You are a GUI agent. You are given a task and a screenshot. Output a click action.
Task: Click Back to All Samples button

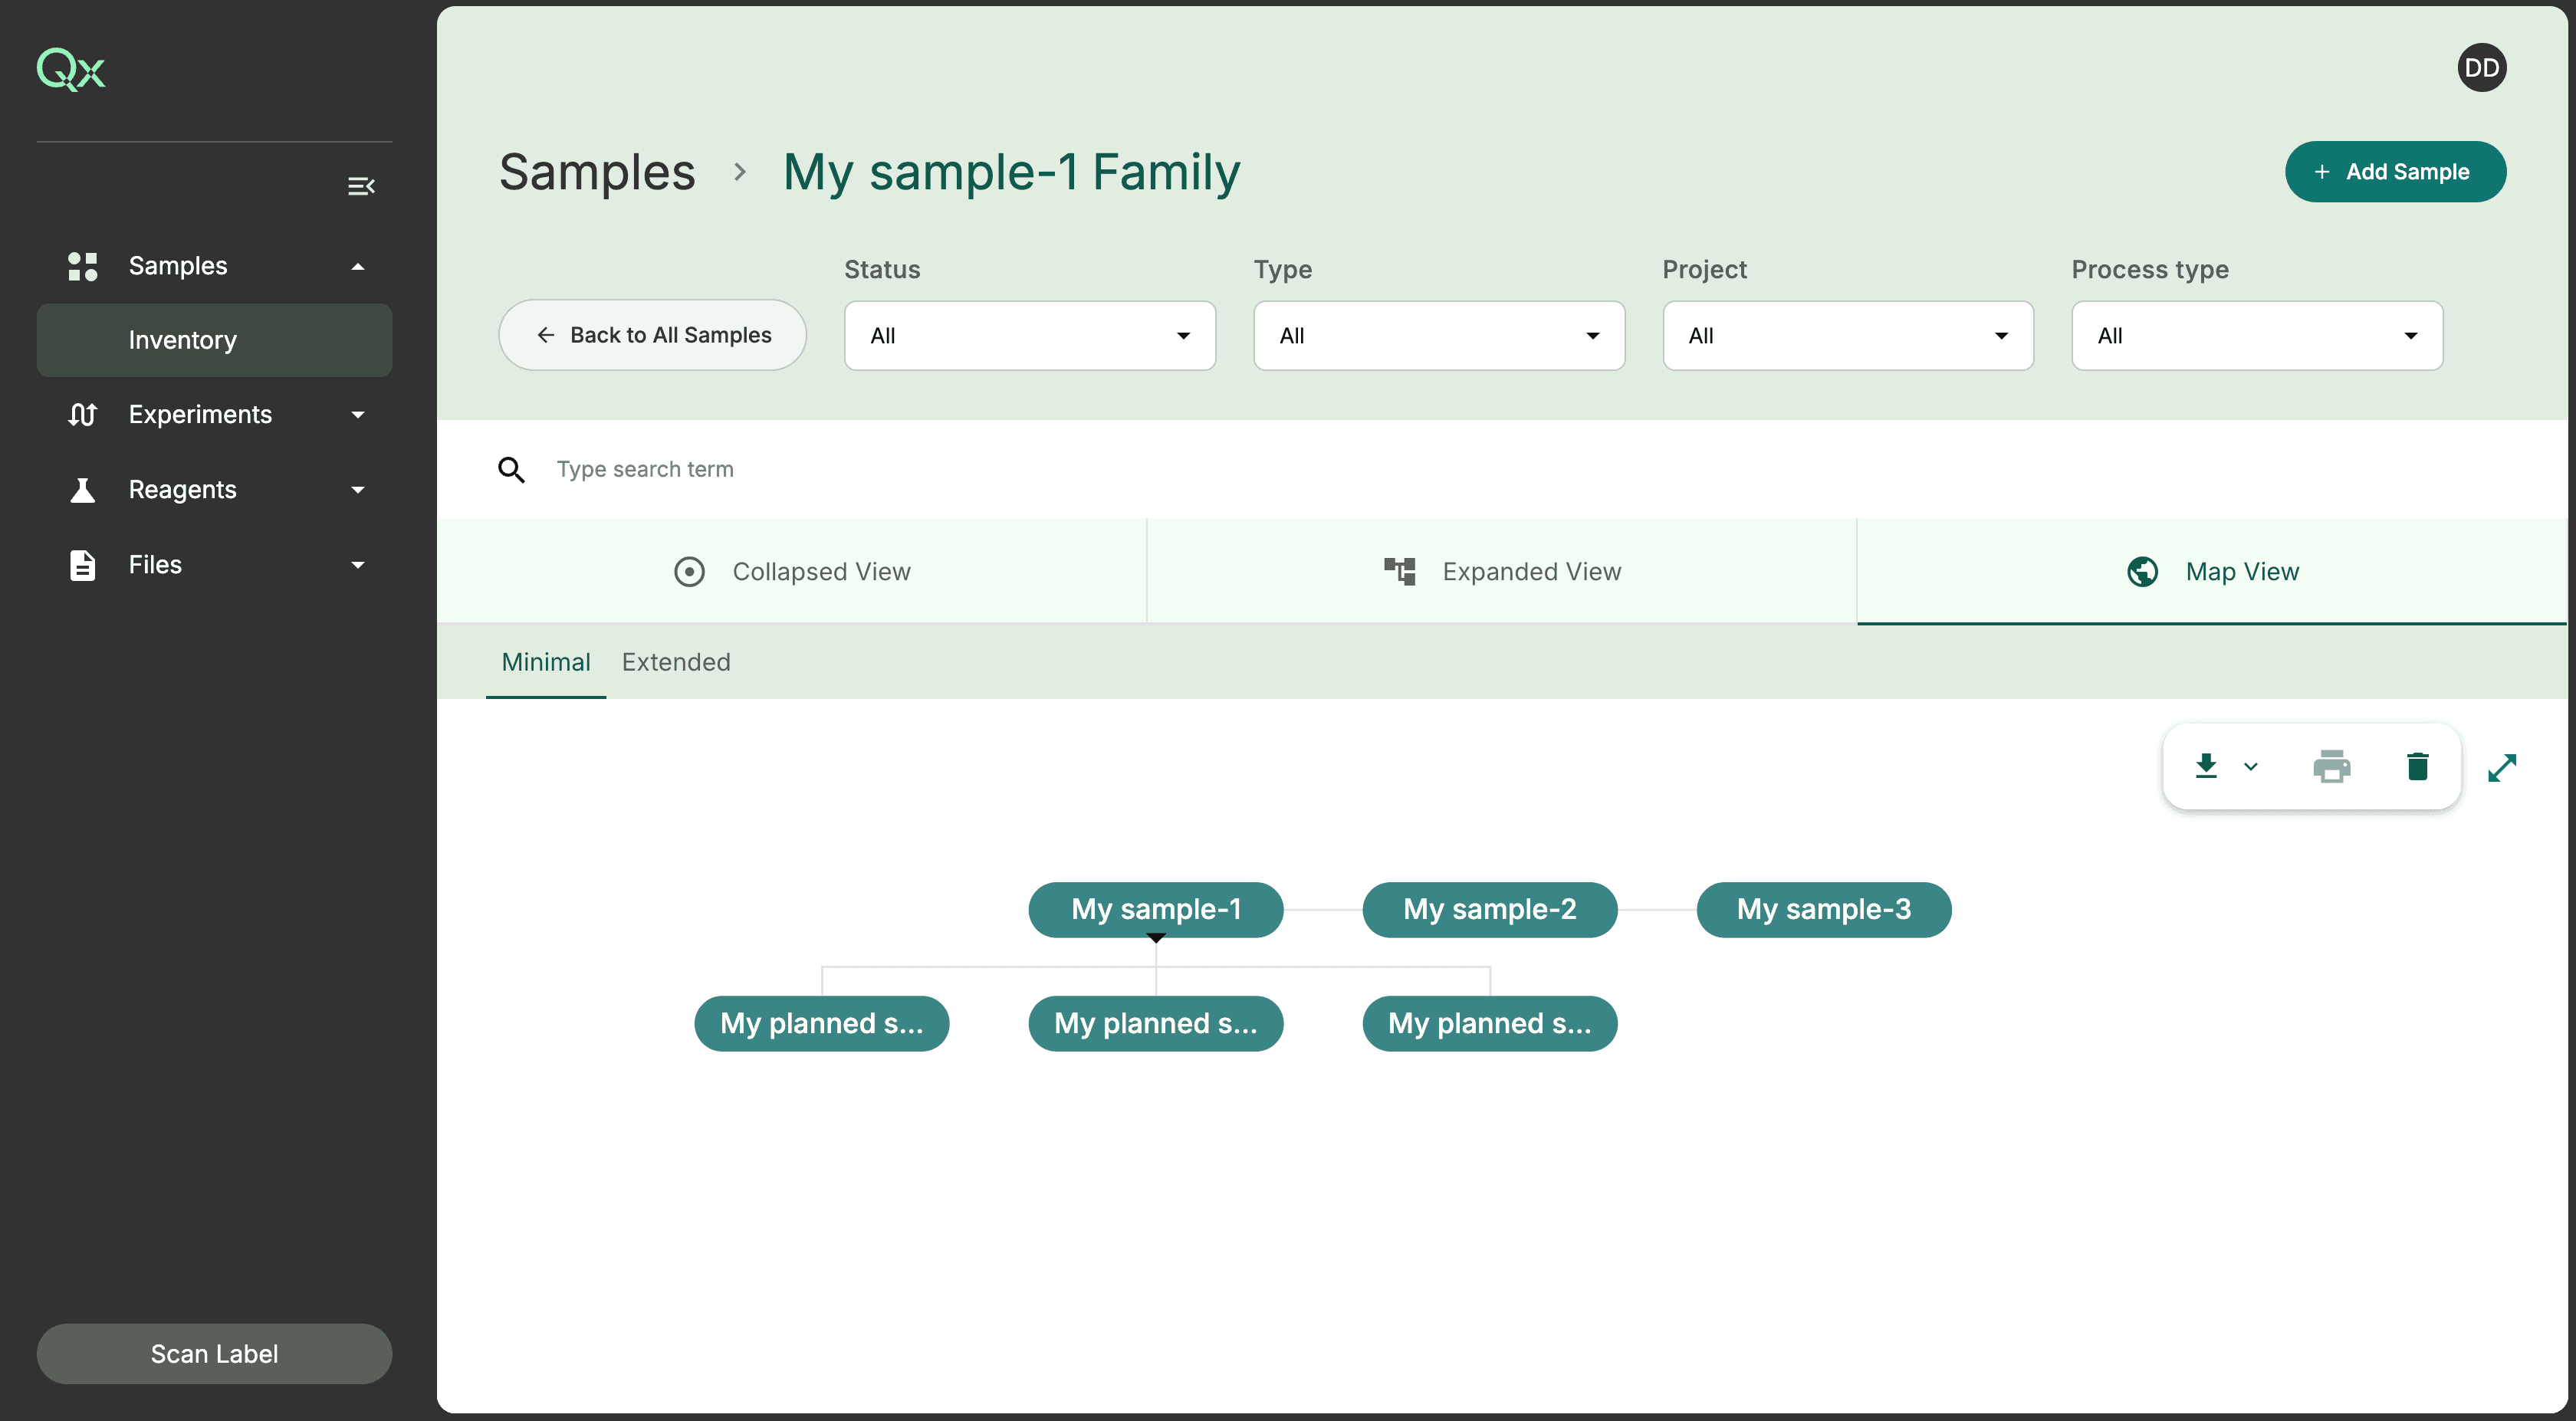click(653, 335)
